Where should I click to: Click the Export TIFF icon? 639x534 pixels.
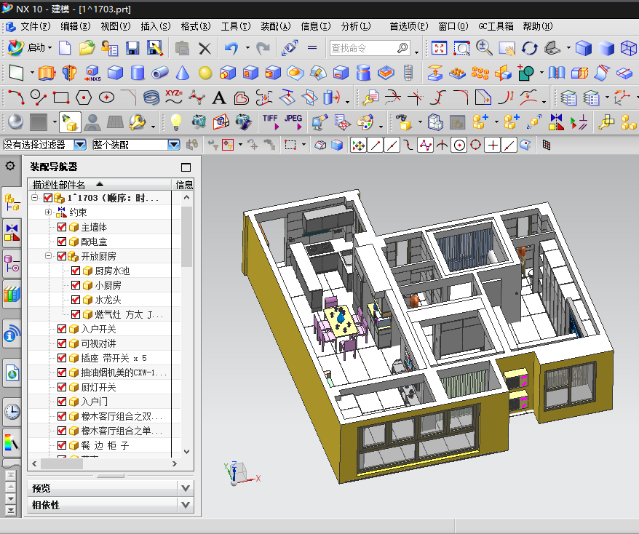point(270,121)
